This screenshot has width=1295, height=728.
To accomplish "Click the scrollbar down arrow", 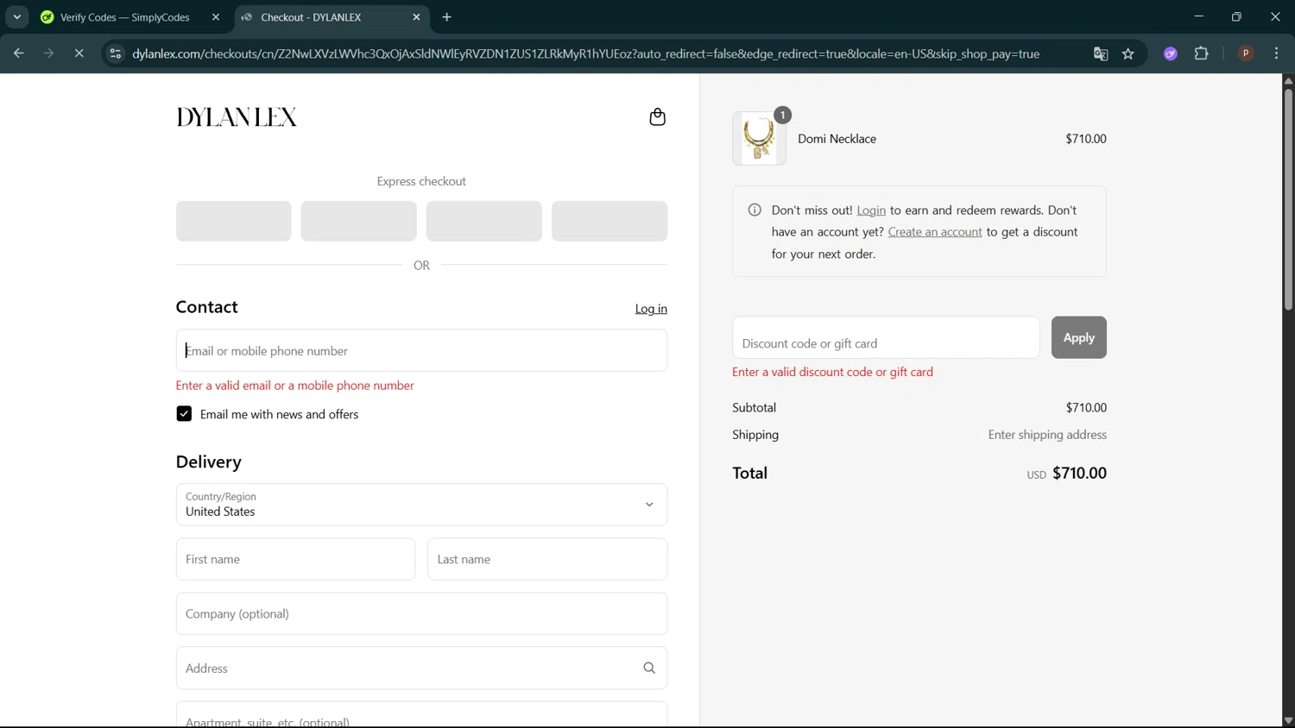I will [x=1288, y=721].
